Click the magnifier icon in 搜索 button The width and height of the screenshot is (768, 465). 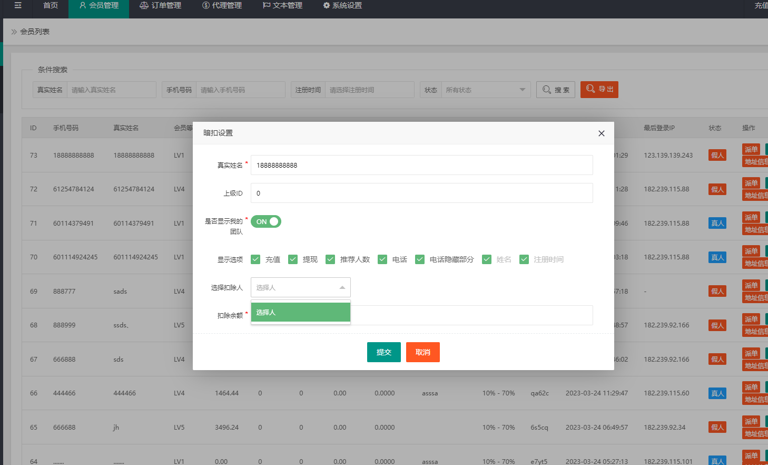coord(547,90)
